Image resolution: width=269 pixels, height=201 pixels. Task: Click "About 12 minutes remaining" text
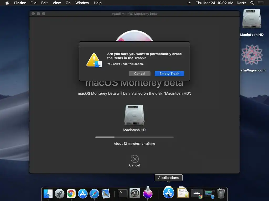tap(134, 144)
